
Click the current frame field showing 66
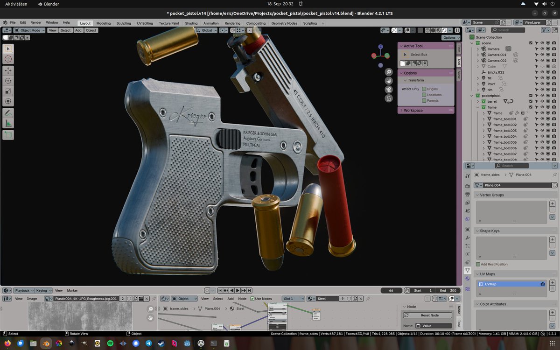(x=391, y=290)
